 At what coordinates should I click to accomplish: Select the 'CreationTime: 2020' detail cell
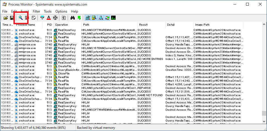tap(179, 70)
